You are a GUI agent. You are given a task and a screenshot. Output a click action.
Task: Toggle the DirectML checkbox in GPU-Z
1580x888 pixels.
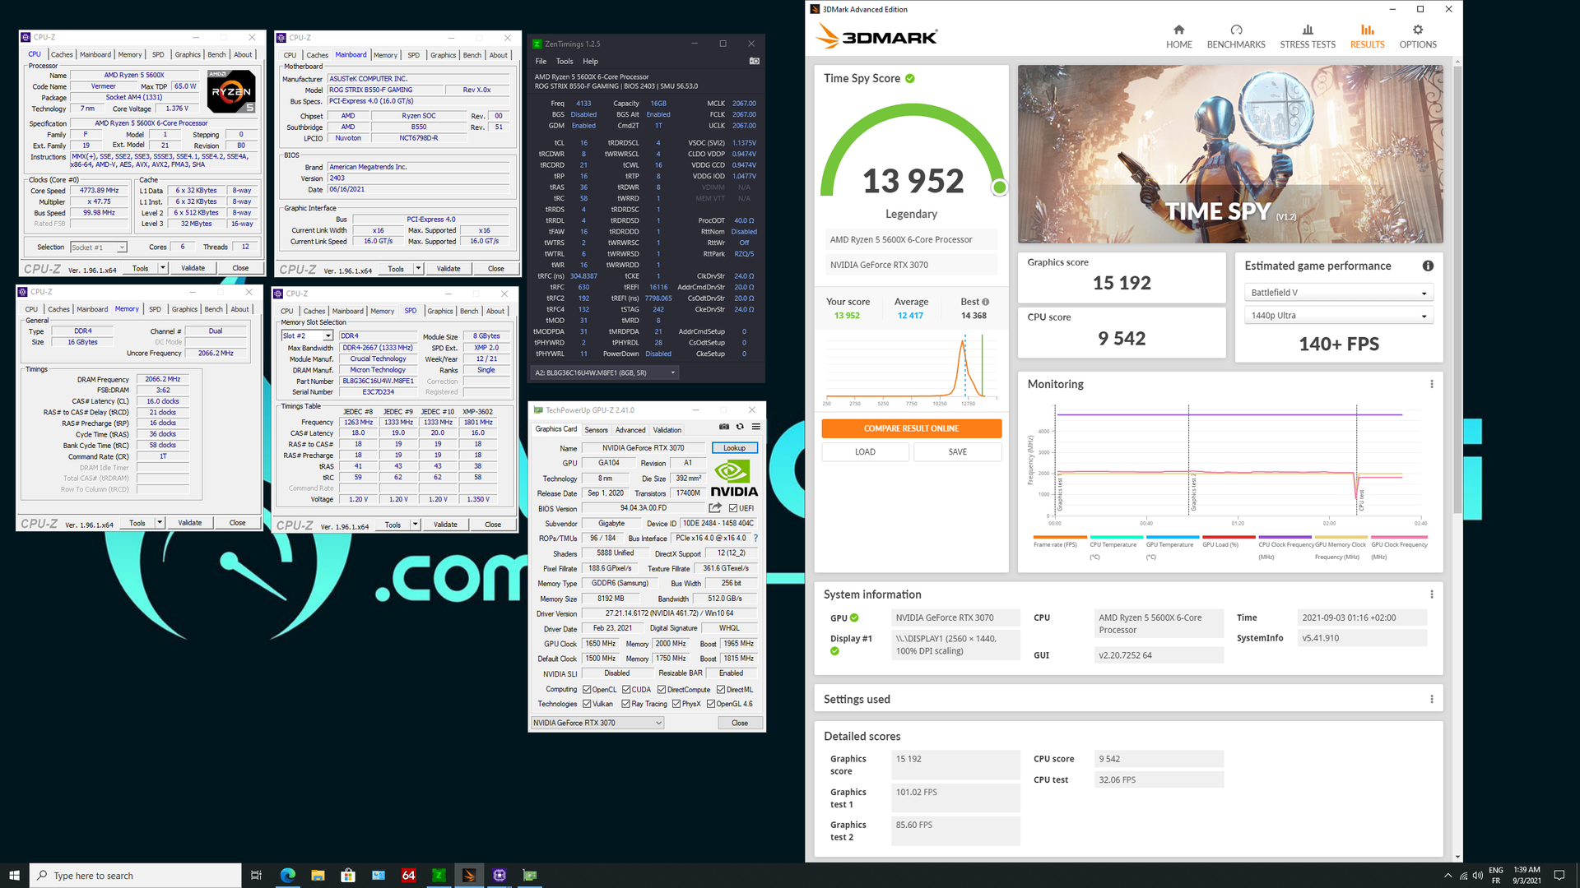pos(721,690)
